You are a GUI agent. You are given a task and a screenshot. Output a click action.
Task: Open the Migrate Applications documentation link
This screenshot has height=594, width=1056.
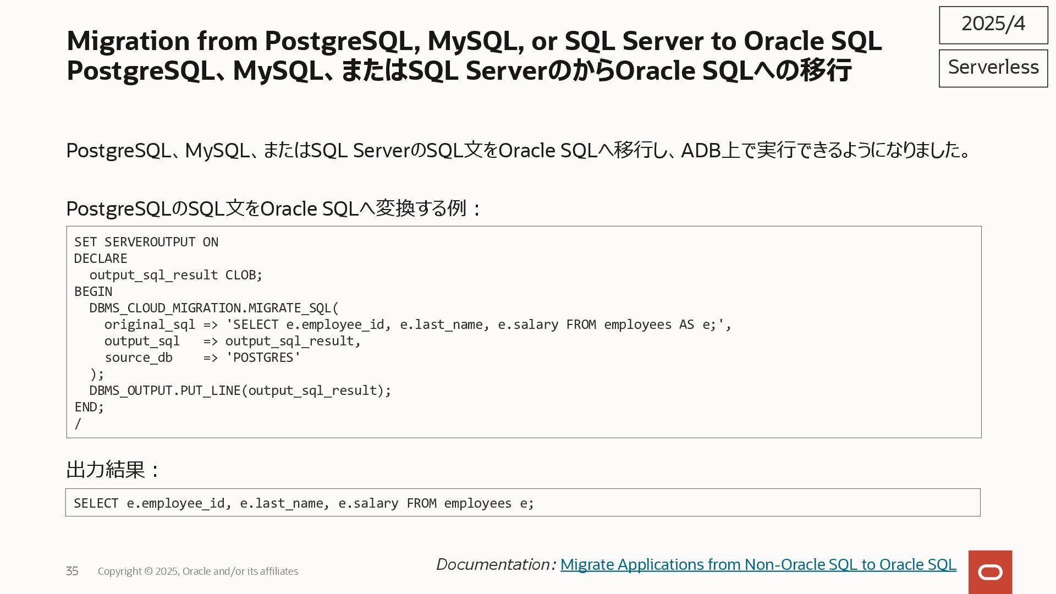758,564
